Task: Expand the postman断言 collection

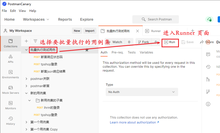Action: click(26, 86)
